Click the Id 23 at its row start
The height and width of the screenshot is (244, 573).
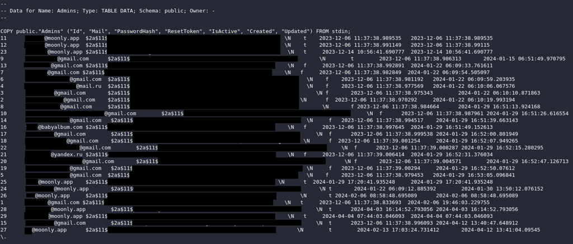pyautogui.click(x=4, y=52)
